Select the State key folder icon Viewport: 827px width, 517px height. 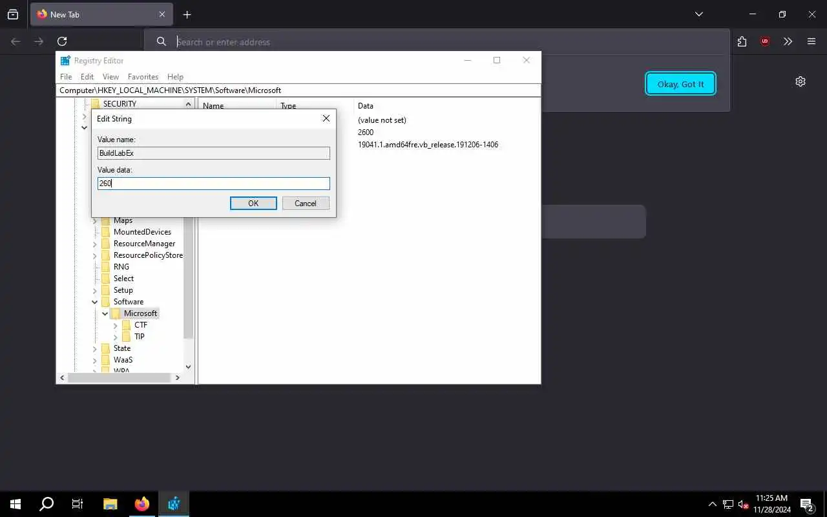click(x=106, y=348)
